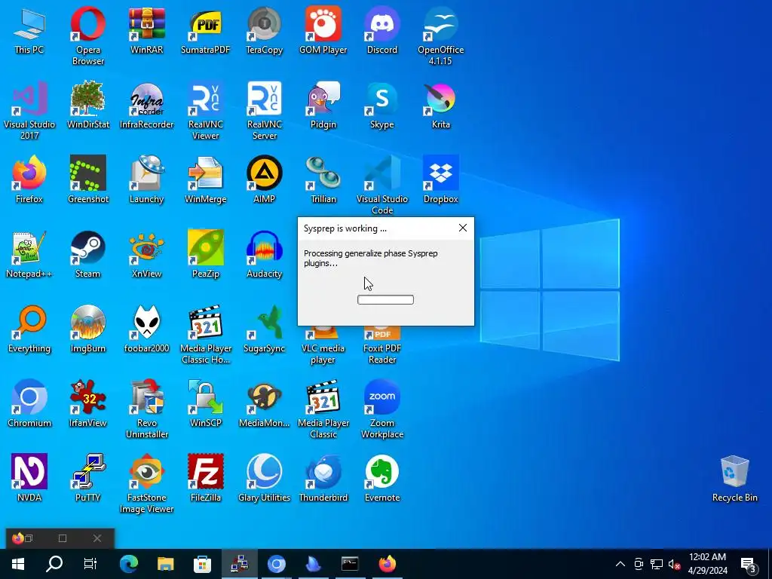Viewport: 772px width, 579px height.
Task: Select the Chromium desktop icon
Action: click(29, 404)
